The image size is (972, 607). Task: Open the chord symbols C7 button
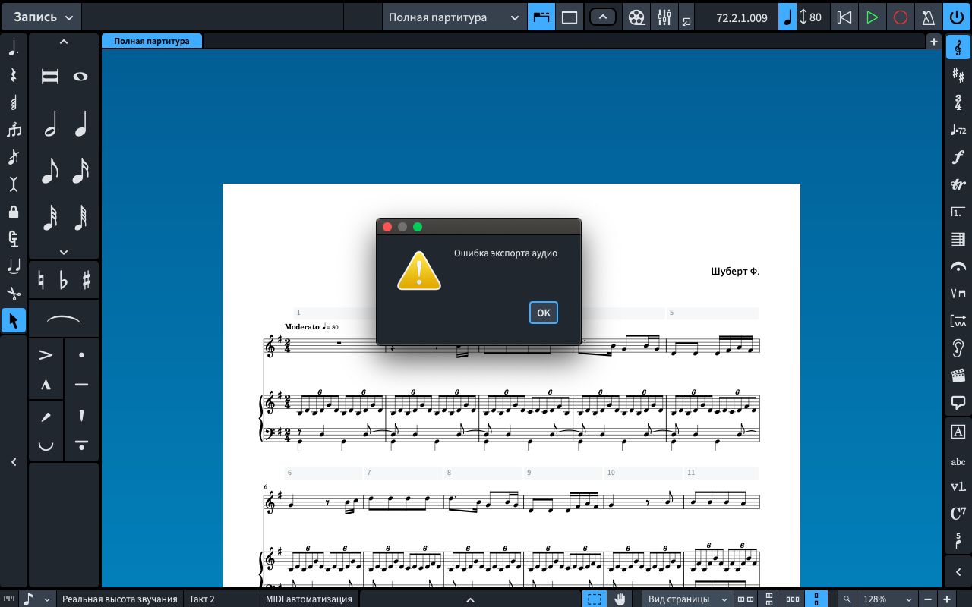958,513
